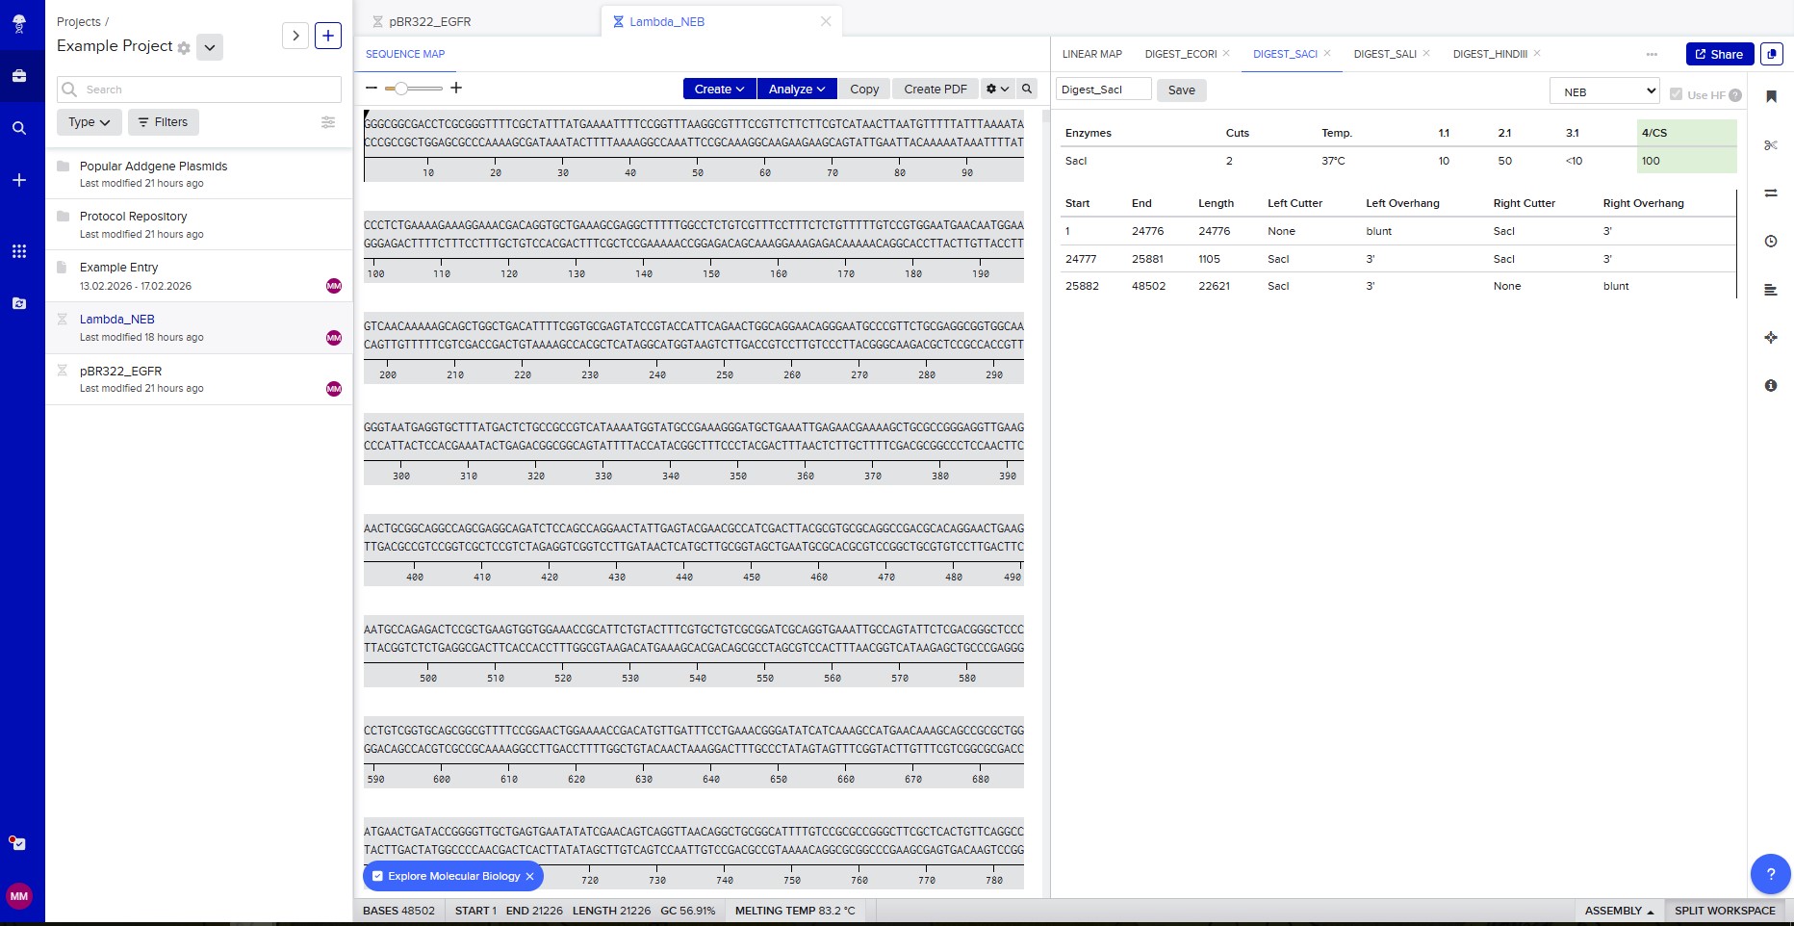Open the MM user avatar menu
The width and height of the screenshot is (1794, 926).
point(19,896)
